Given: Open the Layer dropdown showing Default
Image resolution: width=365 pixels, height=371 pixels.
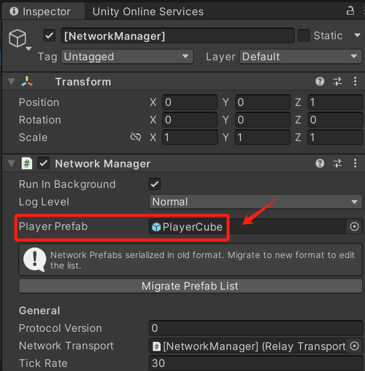Looking at the screenshot, I should (x=300, y=57).
